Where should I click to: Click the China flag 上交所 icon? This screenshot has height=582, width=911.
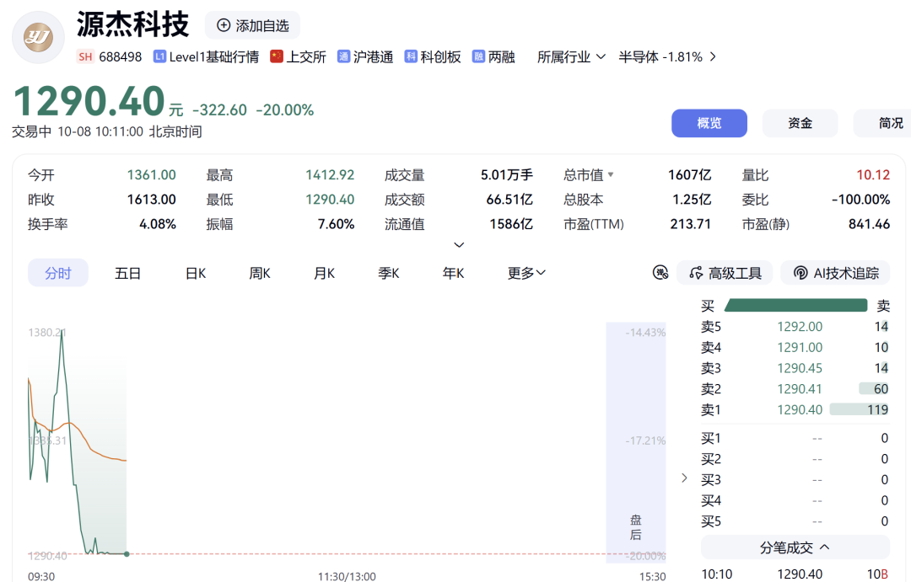[277, 56]
